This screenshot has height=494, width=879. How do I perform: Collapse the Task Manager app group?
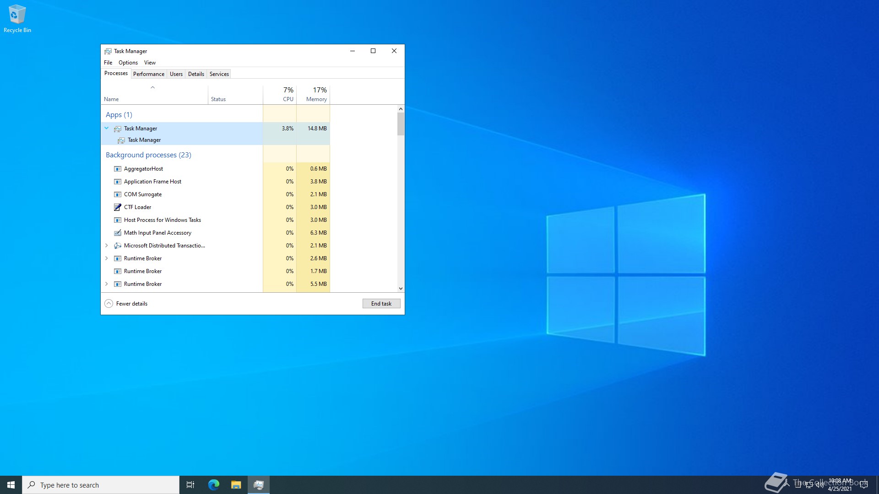pyautogui.click(x=107, y=129)
